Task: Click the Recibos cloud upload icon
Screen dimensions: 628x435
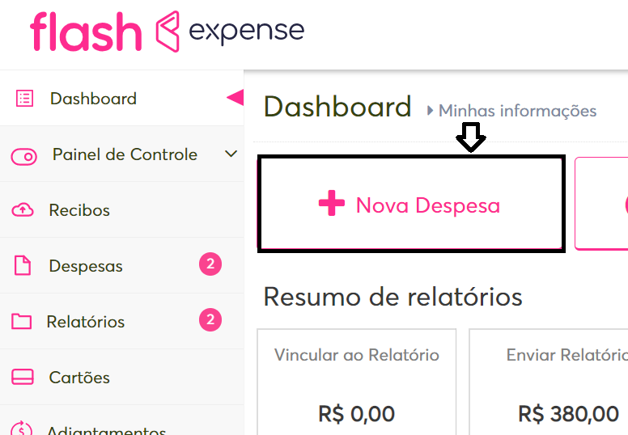Action: 23,210
